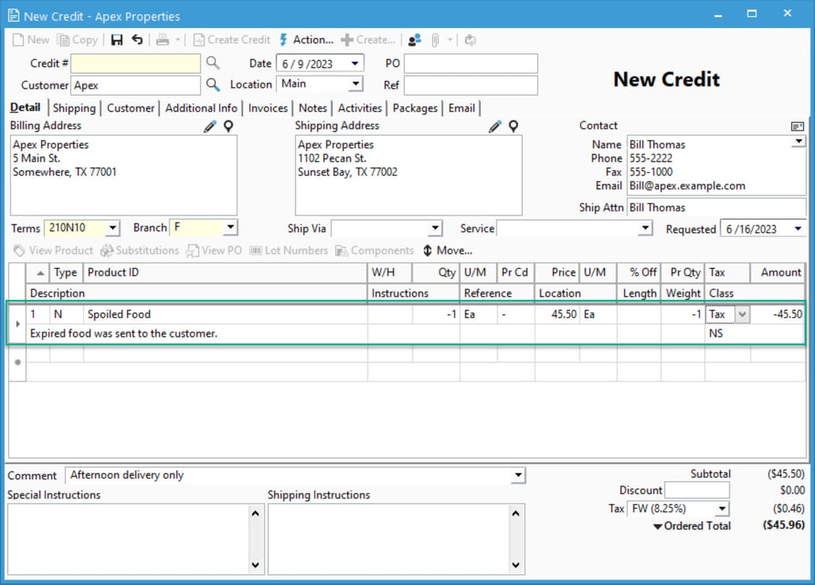Click the Undo arrow icon in toolbar

point(137,39)
